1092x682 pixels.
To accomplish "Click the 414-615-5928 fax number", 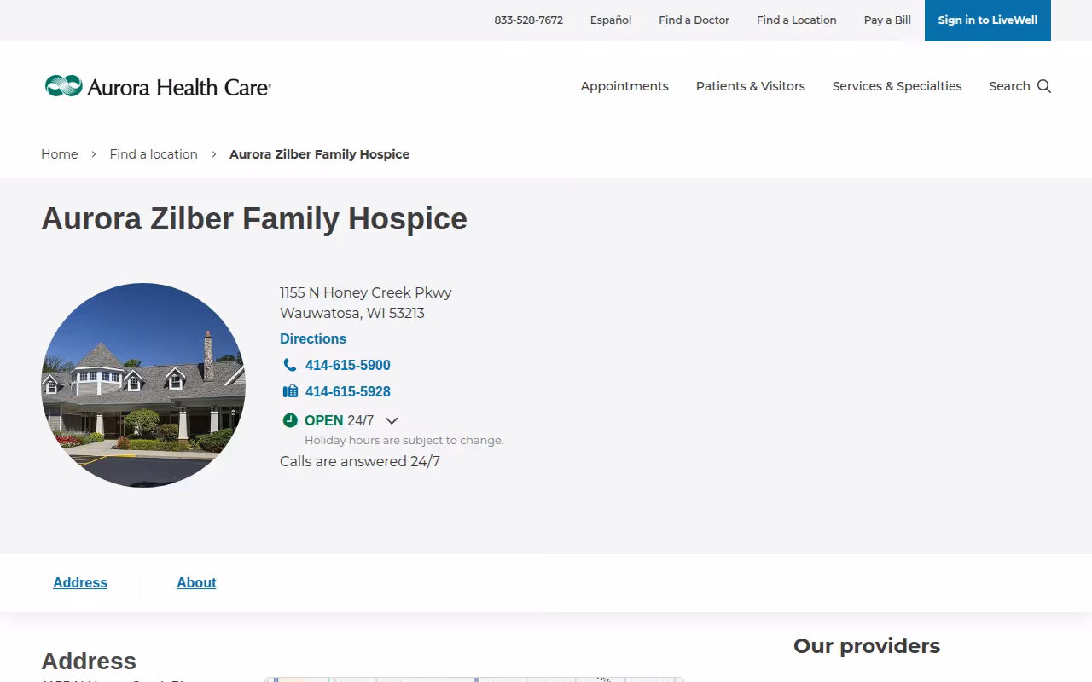I will coord(348,391).
